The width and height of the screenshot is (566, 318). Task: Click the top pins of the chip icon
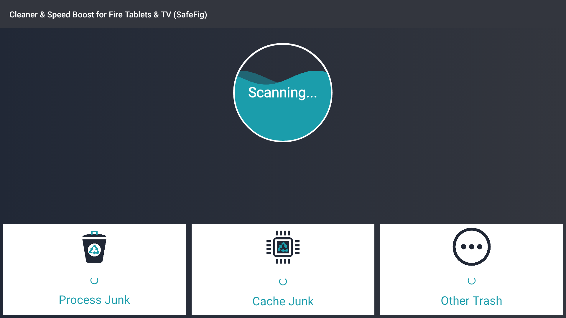pyautogui.click(x=283, y=233)
